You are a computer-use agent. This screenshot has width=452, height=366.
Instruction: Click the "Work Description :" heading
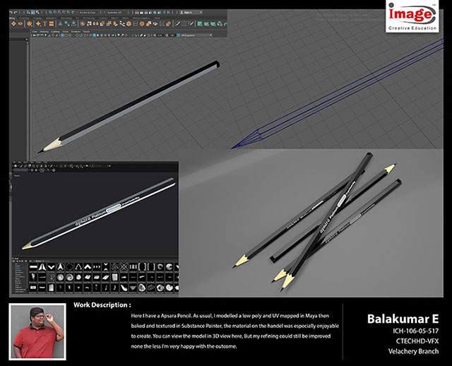click(102, 305)
